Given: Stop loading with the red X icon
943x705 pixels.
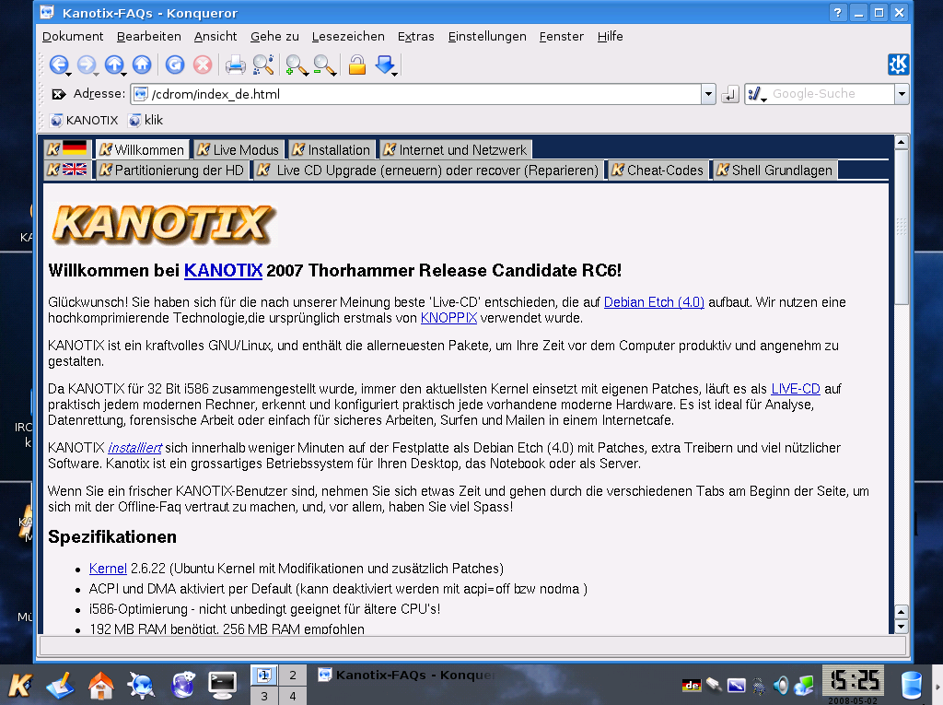Looking at the screenshot, I should click(x=203, y=65).
